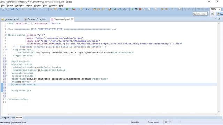Click the small green play icon
Viewport: 223px width, 125px height.
132,9
